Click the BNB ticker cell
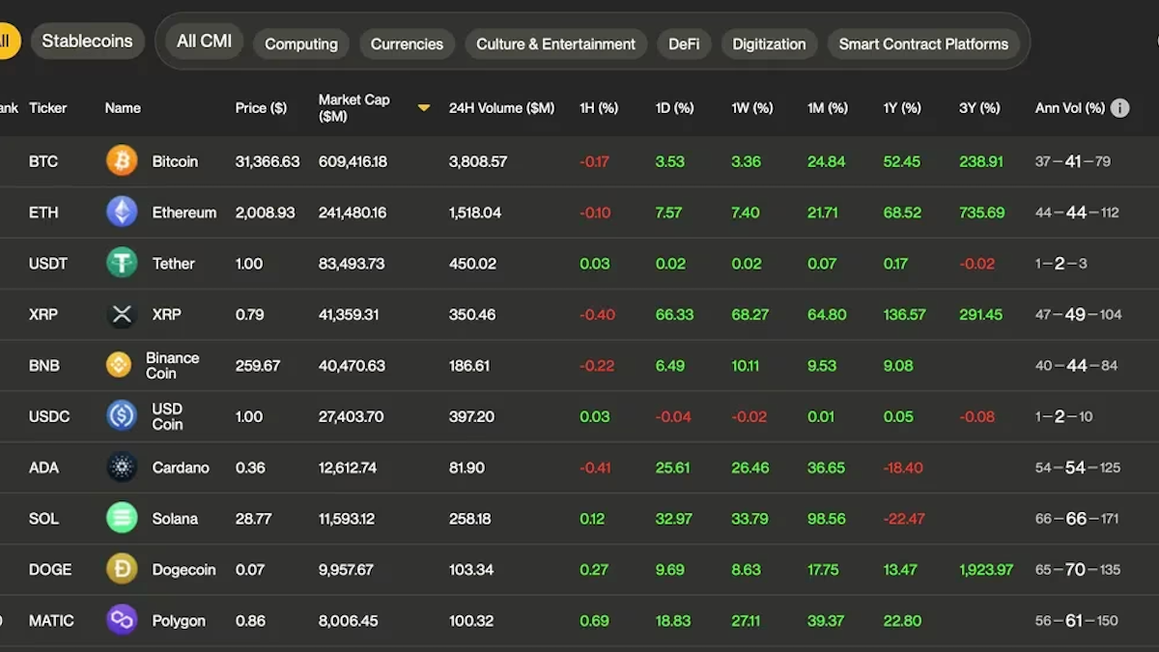Image resolution: width=1159 pixels, height=652 pixels. click(x=44, y=365)
